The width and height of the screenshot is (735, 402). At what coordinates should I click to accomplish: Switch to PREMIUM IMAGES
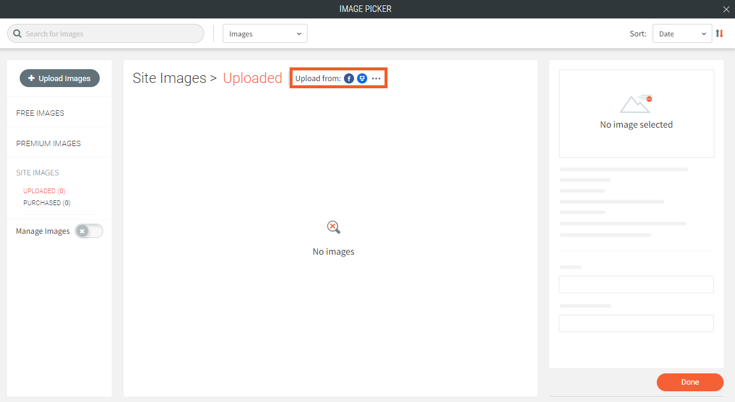coord(48,143)
